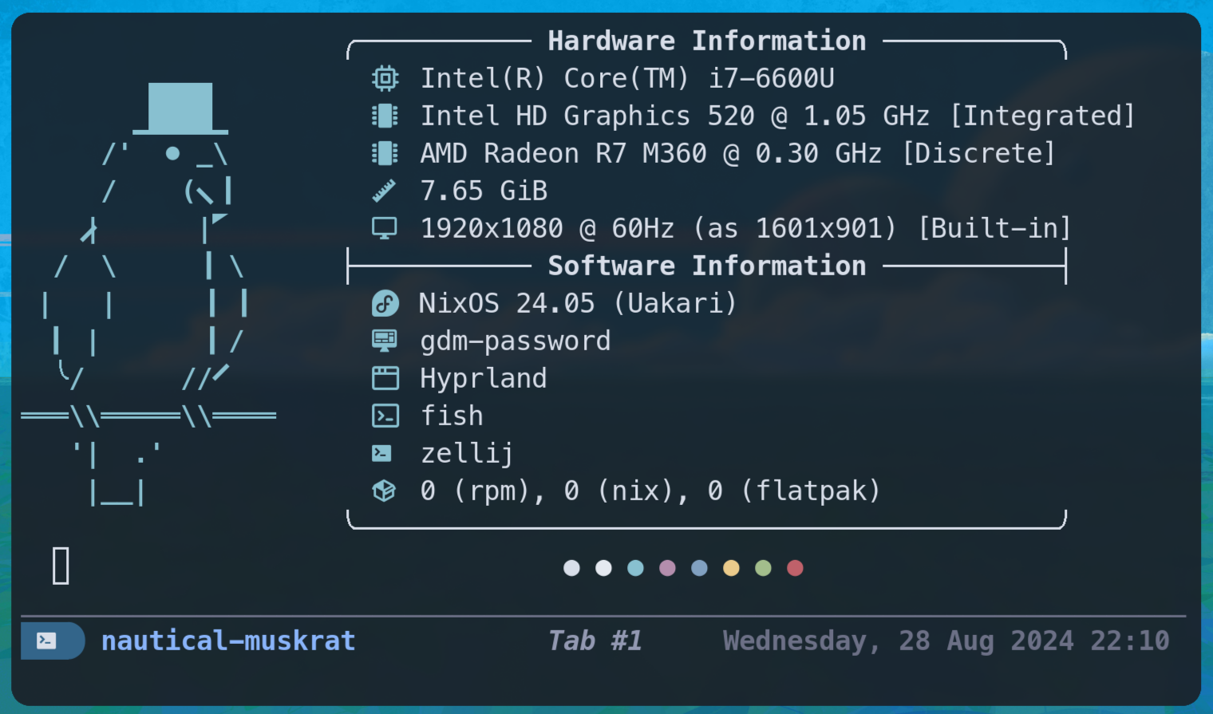Screen dimensions: 1213x714
Task: Click the package box icon
Action: point(384,491)
